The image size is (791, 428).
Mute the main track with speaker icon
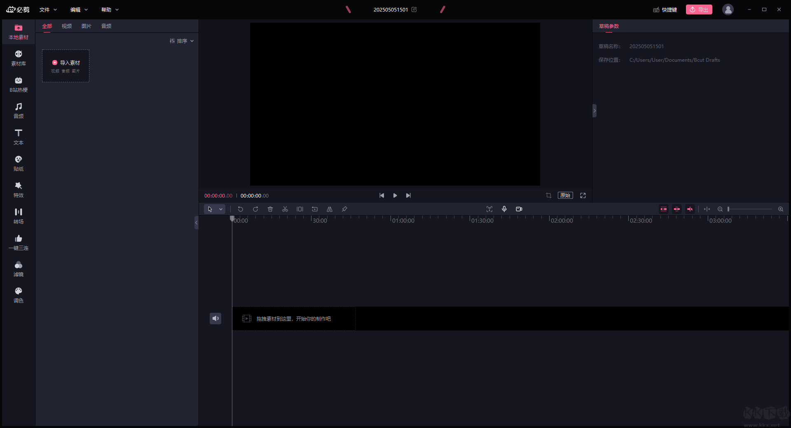215,318
